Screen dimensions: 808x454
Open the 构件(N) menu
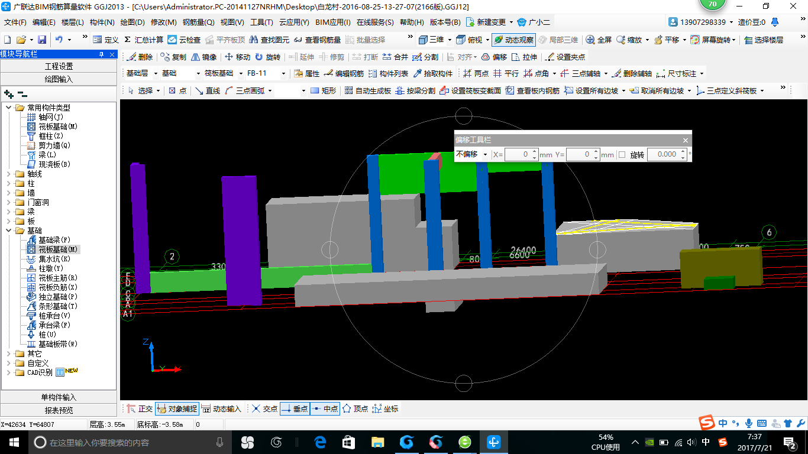[102, 22]
